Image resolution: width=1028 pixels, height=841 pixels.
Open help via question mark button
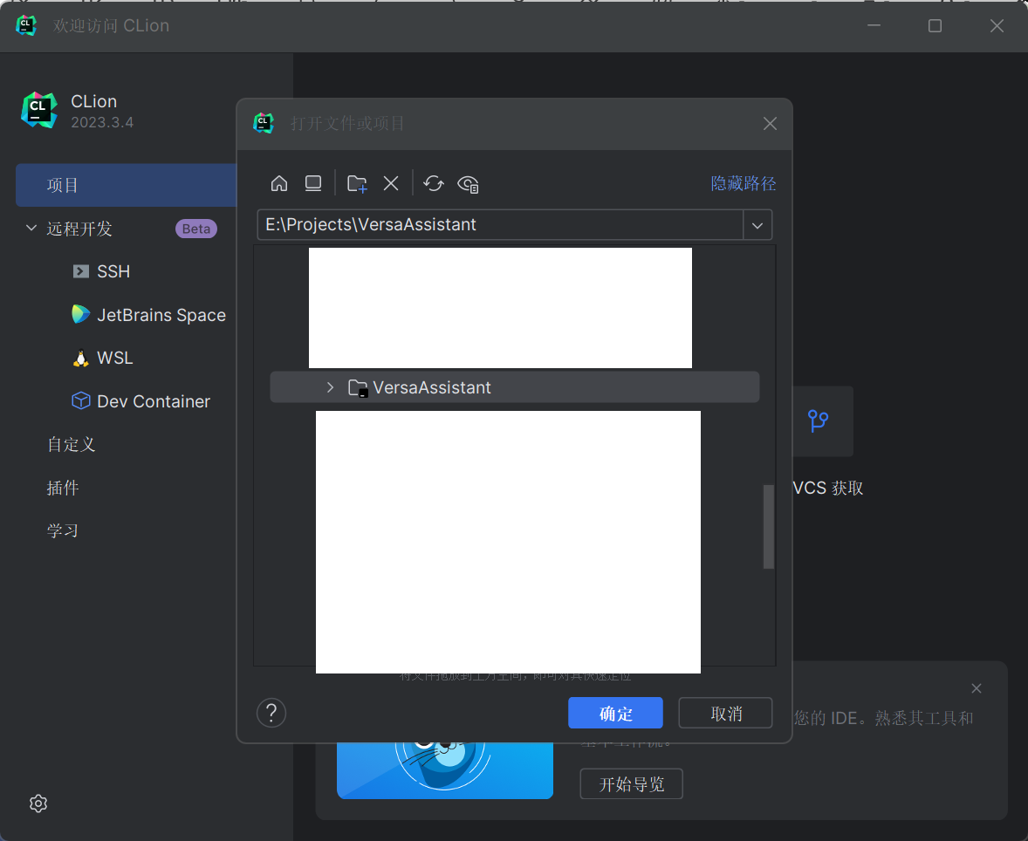pos(271,713)
